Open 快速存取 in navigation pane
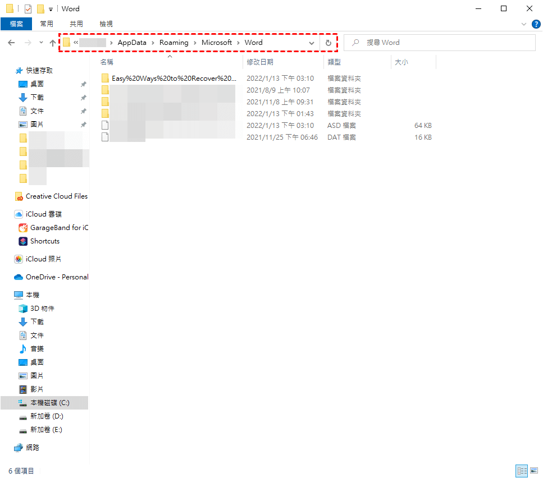 point(39,71)
